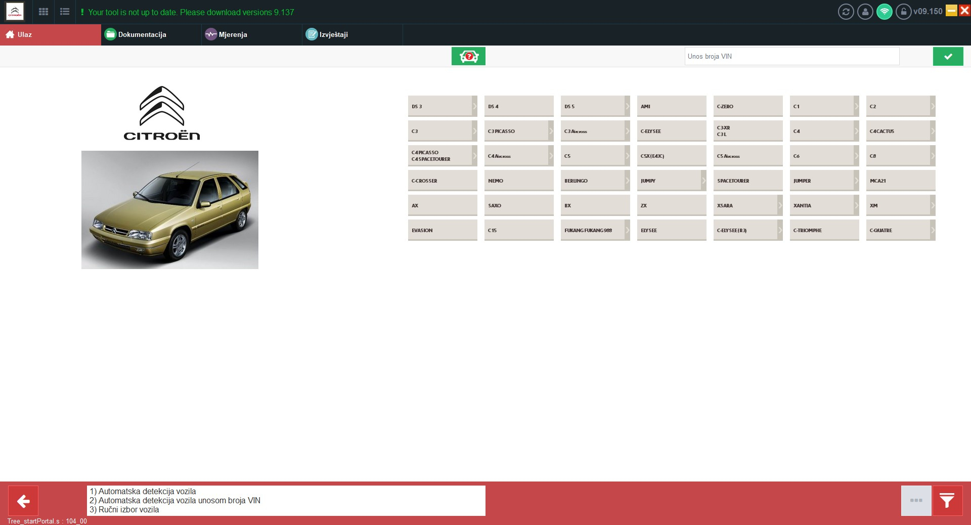Viewport: 971px width, 525px height.
Task: Select the NEMO model
Action: coord(519,181)
